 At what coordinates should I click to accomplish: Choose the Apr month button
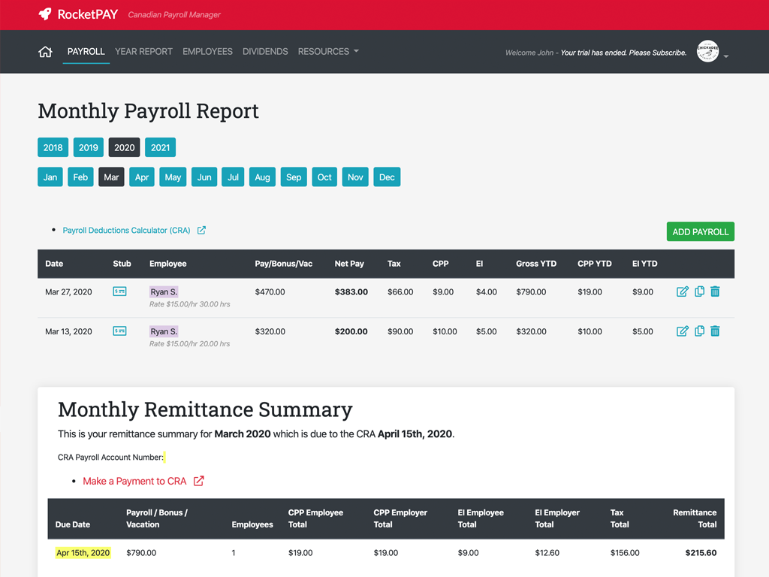[x=142, y=177]
